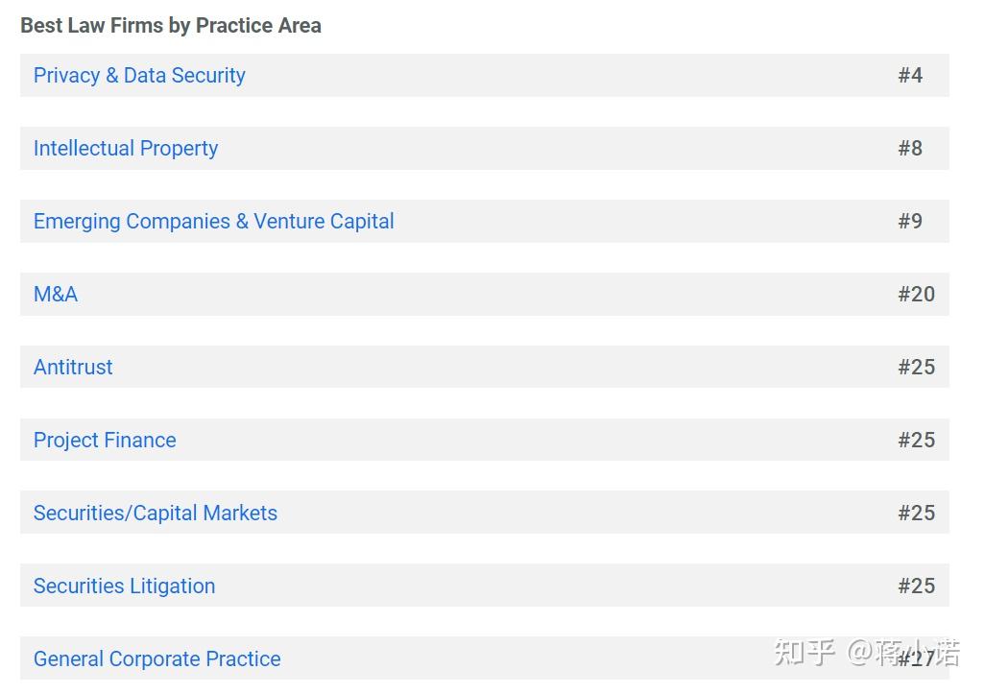Viewport: 985px width, 694px height.
Task: Click the Project Finance link
Action: click(x=105, y=441)
